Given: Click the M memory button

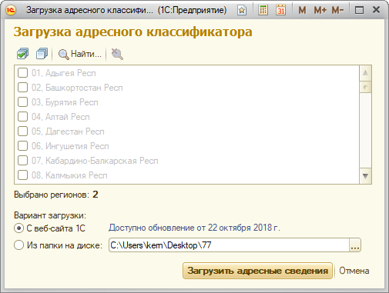Looking at the screenshot, I should tap(302, 10).
